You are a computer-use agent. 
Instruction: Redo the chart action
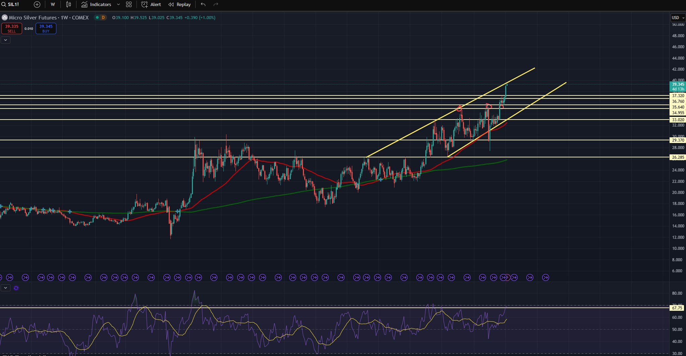216,4
